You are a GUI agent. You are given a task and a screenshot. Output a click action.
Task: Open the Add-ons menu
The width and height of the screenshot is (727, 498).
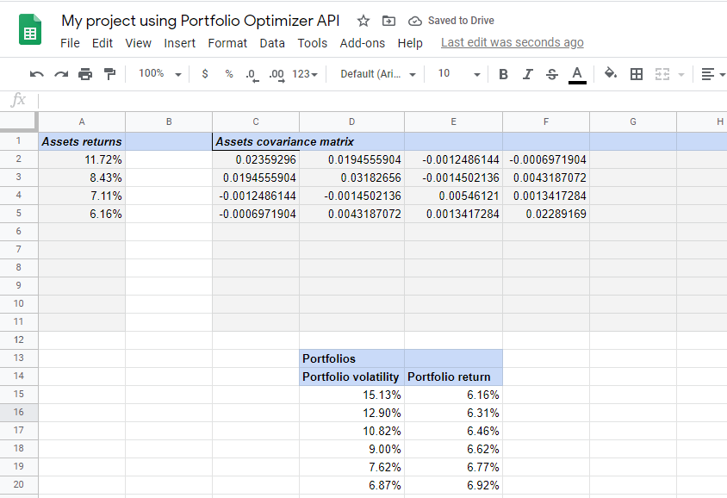click(363, 43)
